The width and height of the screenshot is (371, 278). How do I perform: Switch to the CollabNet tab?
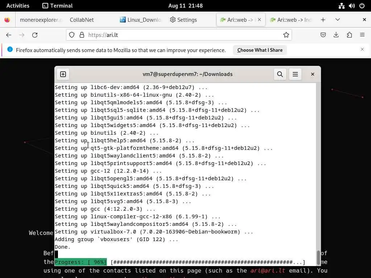tap(82, 20)
